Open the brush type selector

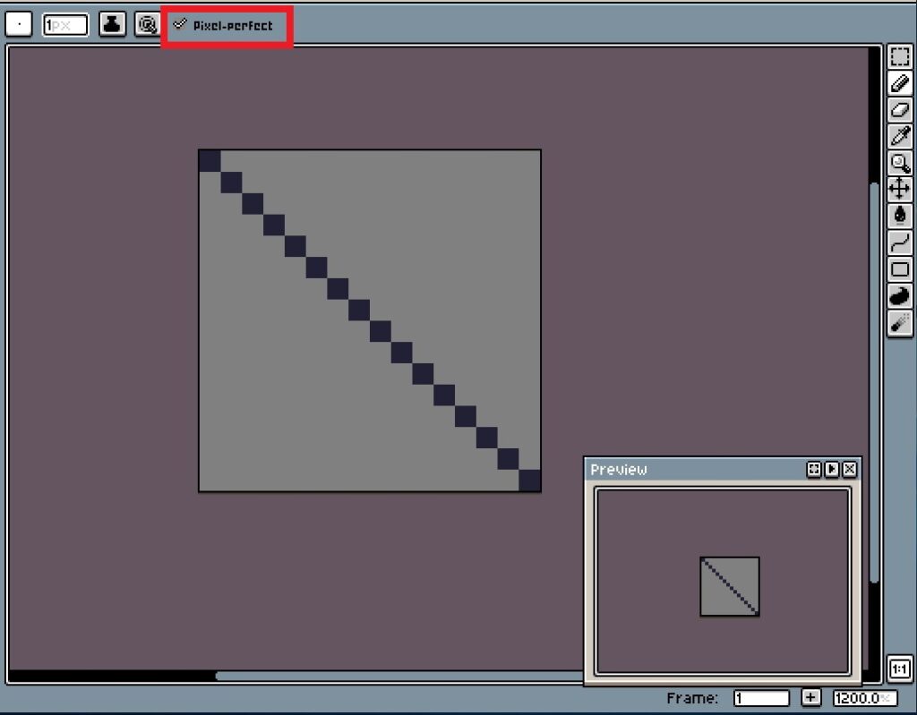pos(19,24)
